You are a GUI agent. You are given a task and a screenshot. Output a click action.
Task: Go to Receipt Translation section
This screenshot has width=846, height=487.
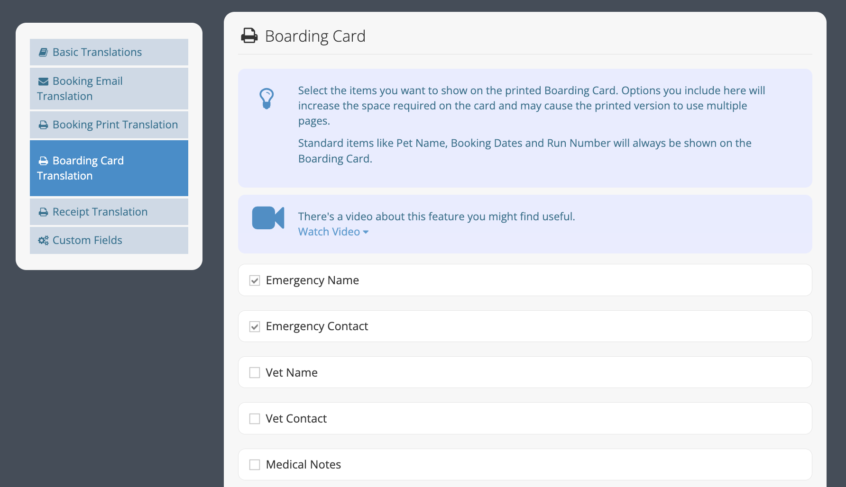[109, 212]
